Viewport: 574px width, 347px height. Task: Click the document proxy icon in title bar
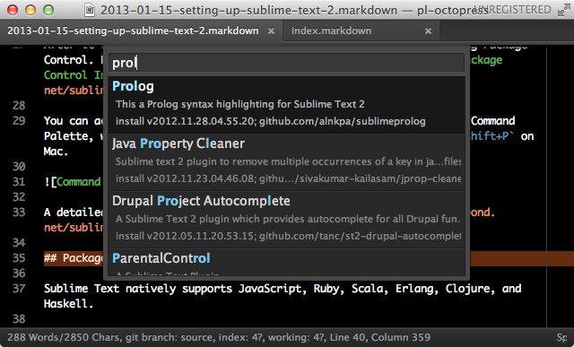90,10
